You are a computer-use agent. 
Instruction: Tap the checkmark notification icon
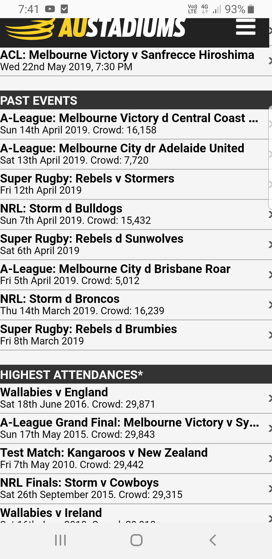coord(64,9)
